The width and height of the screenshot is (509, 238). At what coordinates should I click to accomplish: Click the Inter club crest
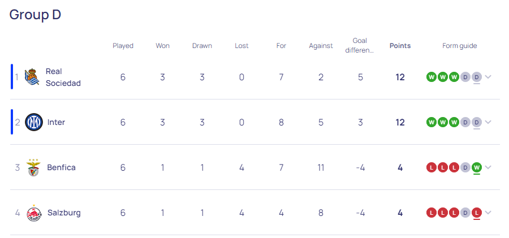33,122
